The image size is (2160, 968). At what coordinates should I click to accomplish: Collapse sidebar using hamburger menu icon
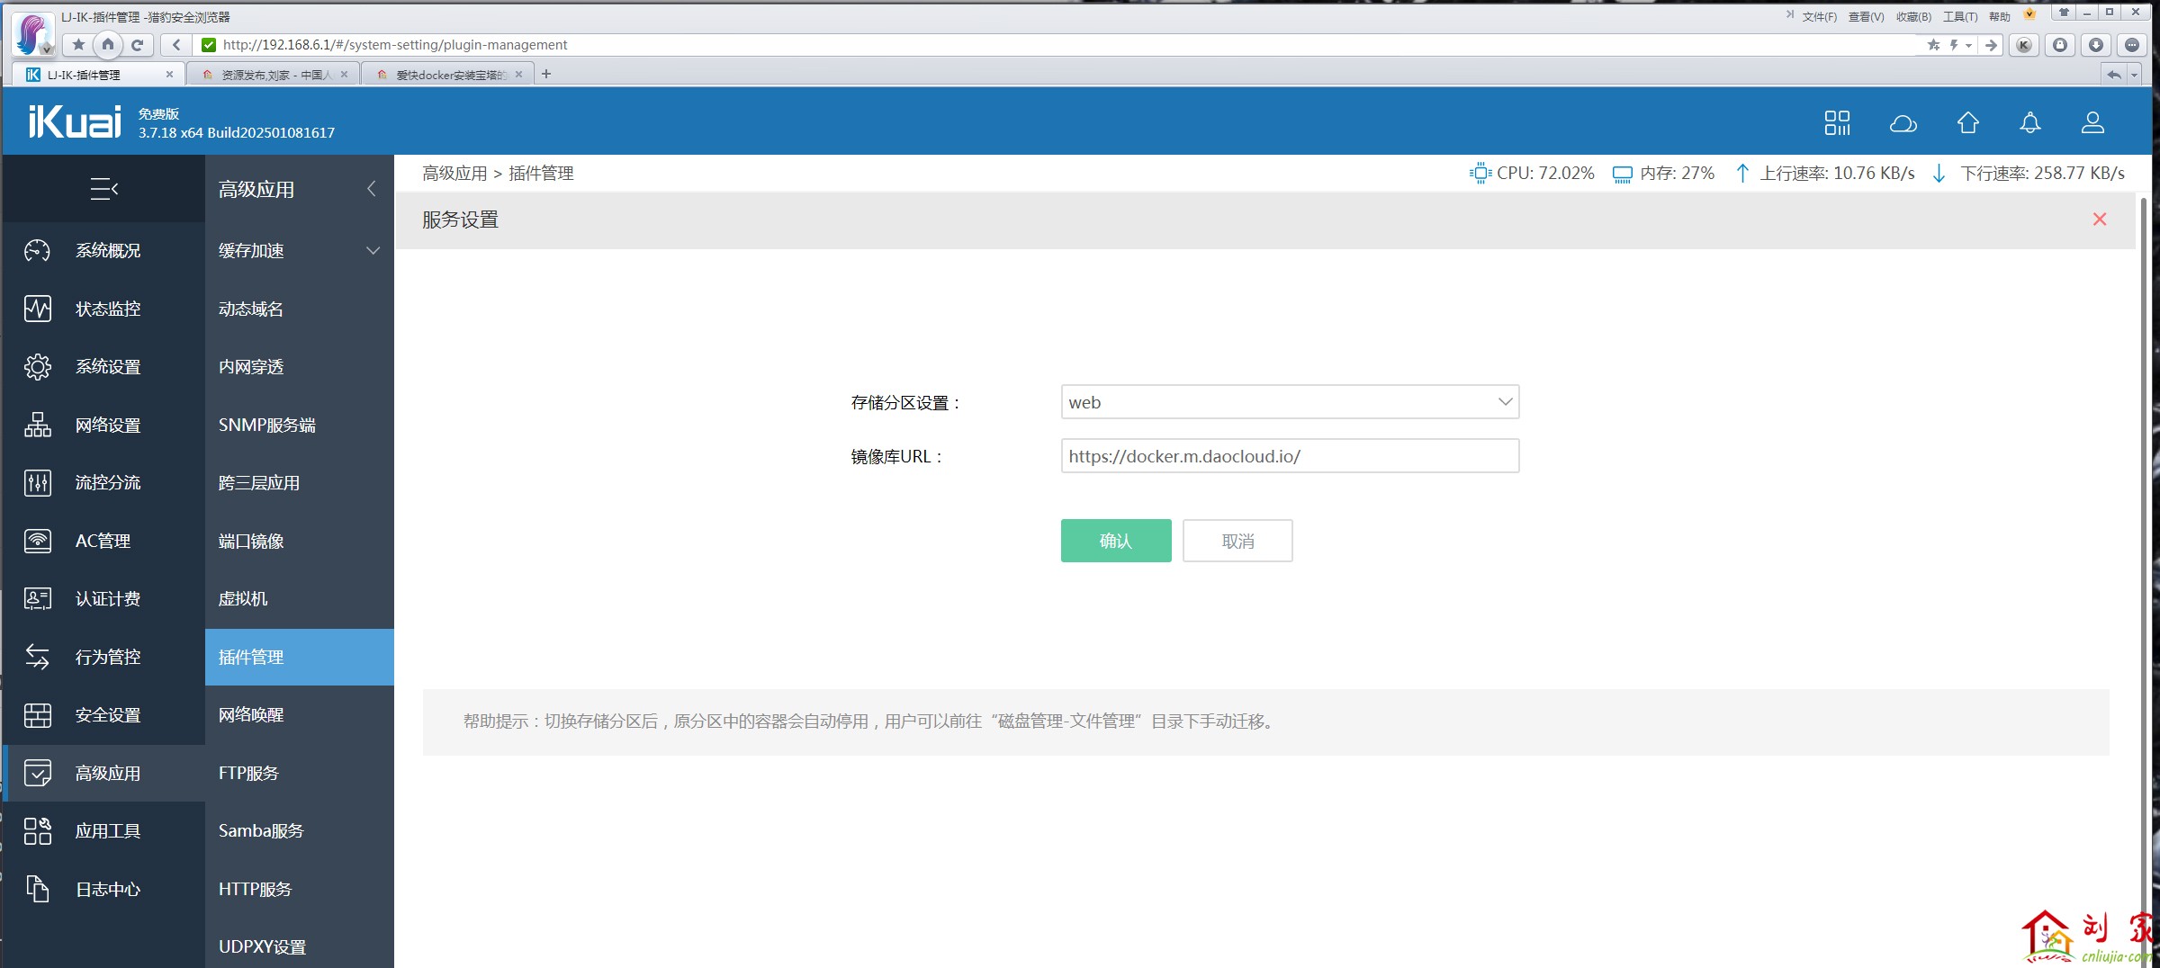pyautogui.click(x=103, y=189)
